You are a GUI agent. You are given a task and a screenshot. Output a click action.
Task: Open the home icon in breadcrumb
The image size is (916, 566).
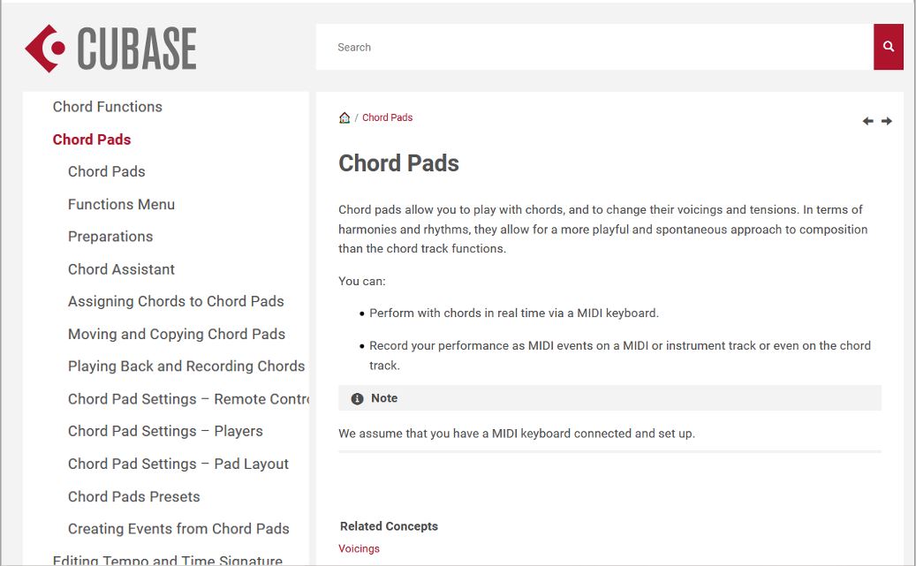coord(344,117)
